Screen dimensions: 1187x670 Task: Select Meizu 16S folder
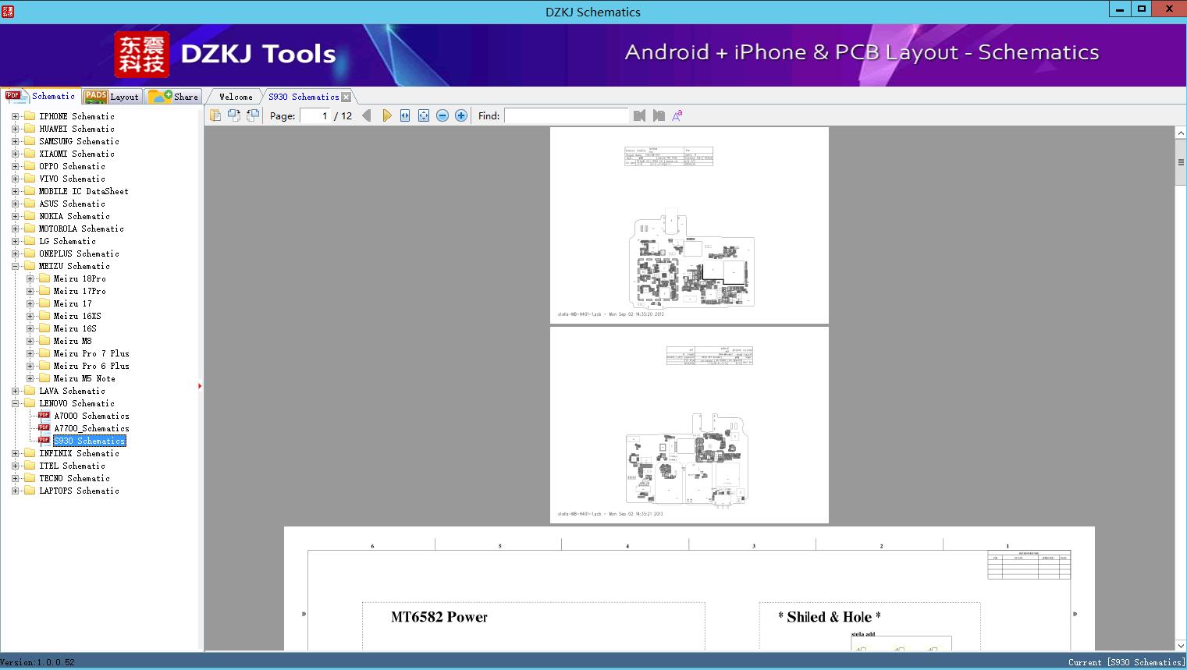(x=75, y=328)
